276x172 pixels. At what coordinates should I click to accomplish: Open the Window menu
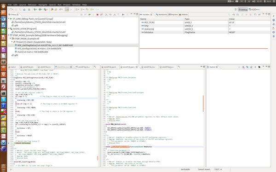pos(76,5)
